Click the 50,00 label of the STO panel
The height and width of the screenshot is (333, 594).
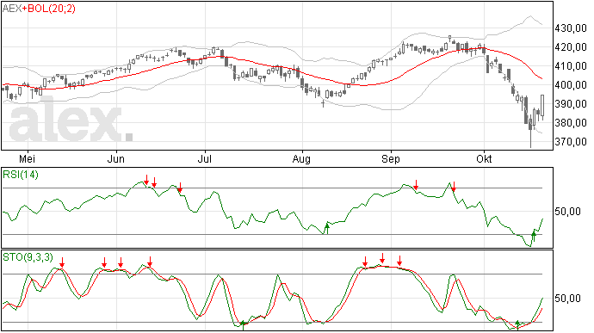click(567, 299)
